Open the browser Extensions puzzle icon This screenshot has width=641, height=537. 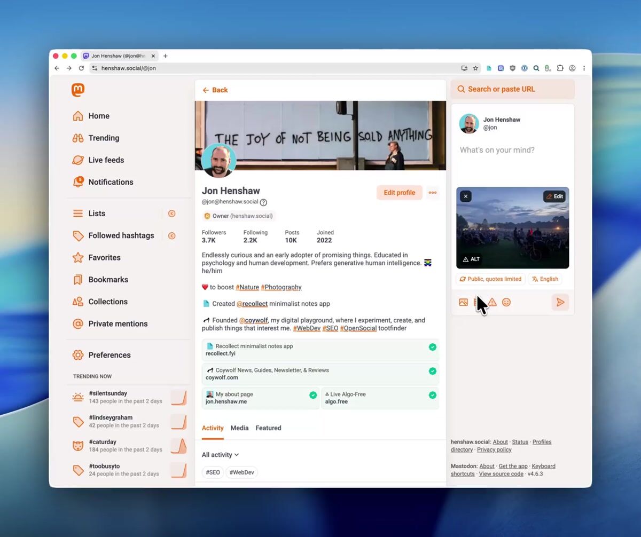click(560, 68)
